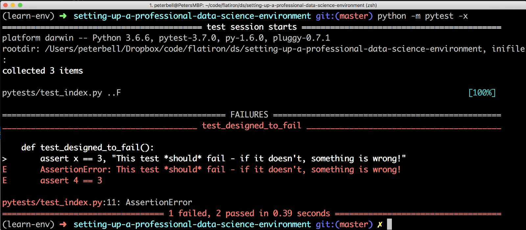526x230 pixels.
Task: Click the '>' failing line marker
Action: [5, 159]
